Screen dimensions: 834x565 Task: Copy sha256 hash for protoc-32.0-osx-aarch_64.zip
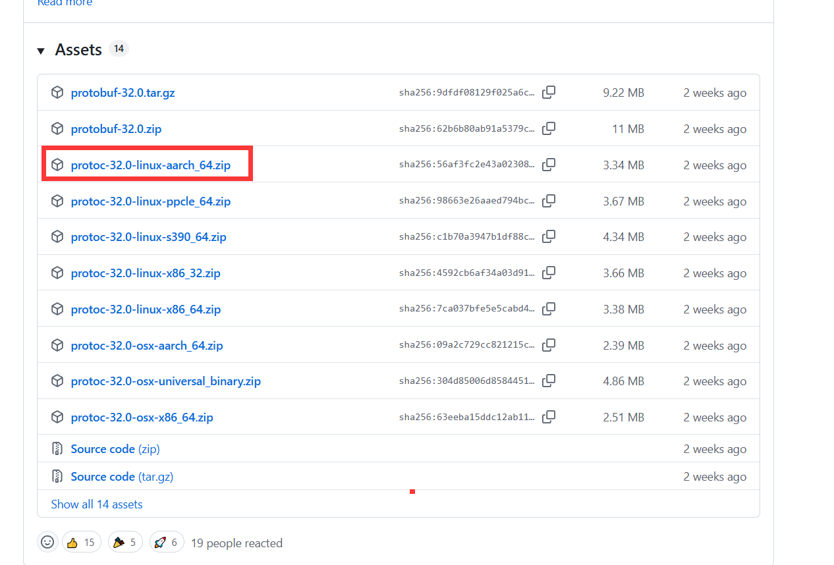tap(549, 345)
